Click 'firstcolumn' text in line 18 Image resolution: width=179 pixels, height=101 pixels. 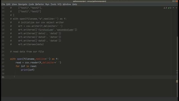(46, 30)
